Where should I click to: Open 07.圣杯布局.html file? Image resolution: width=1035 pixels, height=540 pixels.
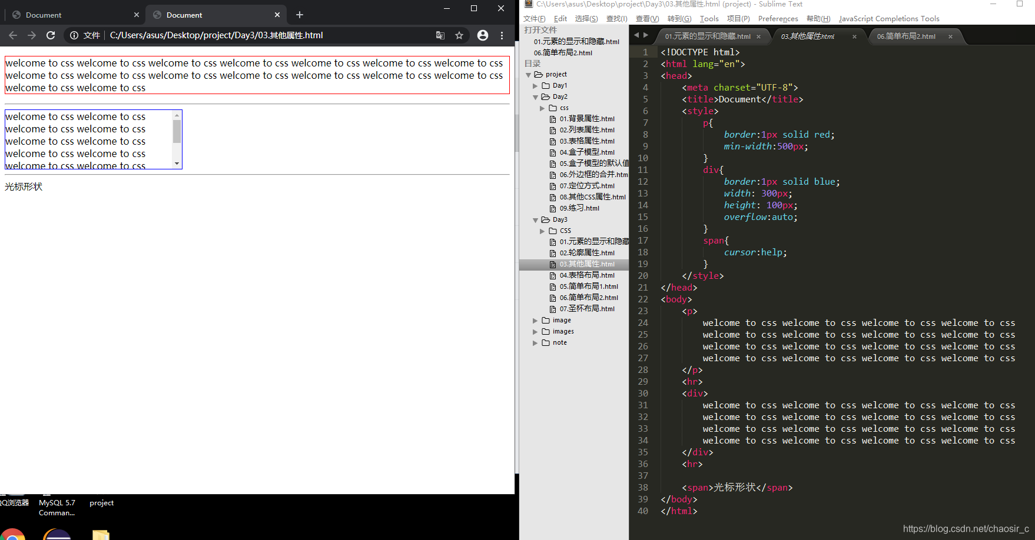[x=587, y=309]
